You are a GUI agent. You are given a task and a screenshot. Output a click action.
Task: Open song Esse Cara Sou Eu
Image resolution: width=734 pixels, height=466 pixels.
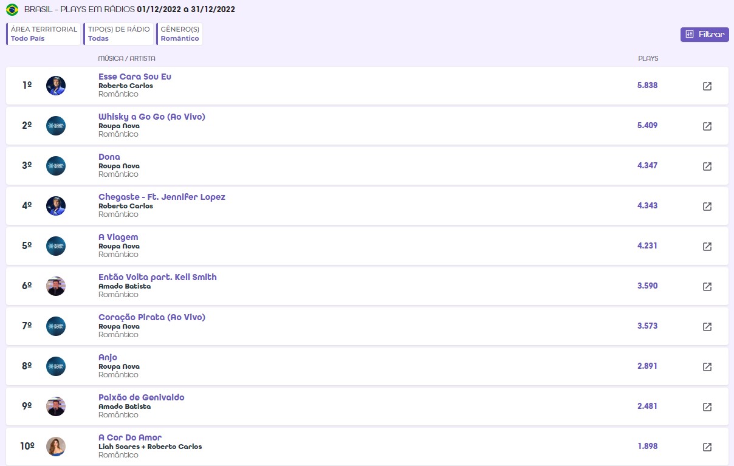[x=135, y=77]
